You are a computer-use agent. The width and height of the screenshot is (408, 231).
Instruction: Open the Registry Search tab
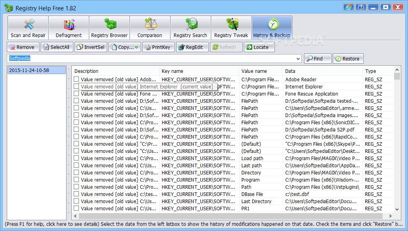pyautogui.click(x=190, y=27)
